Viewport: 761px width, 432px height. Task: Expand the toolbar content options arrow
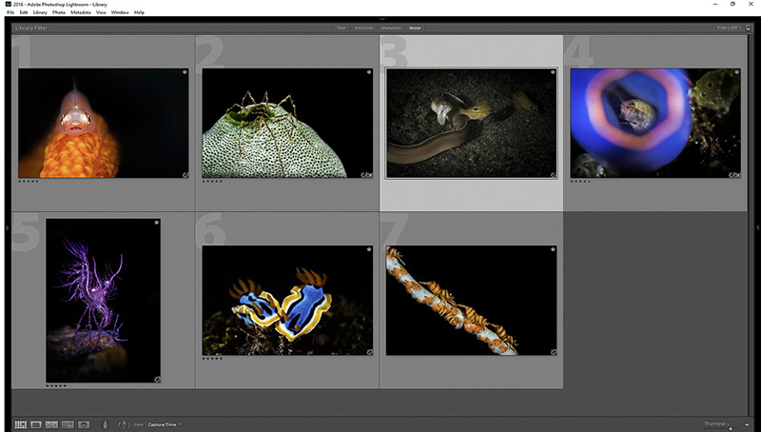(x=748, y=424)
